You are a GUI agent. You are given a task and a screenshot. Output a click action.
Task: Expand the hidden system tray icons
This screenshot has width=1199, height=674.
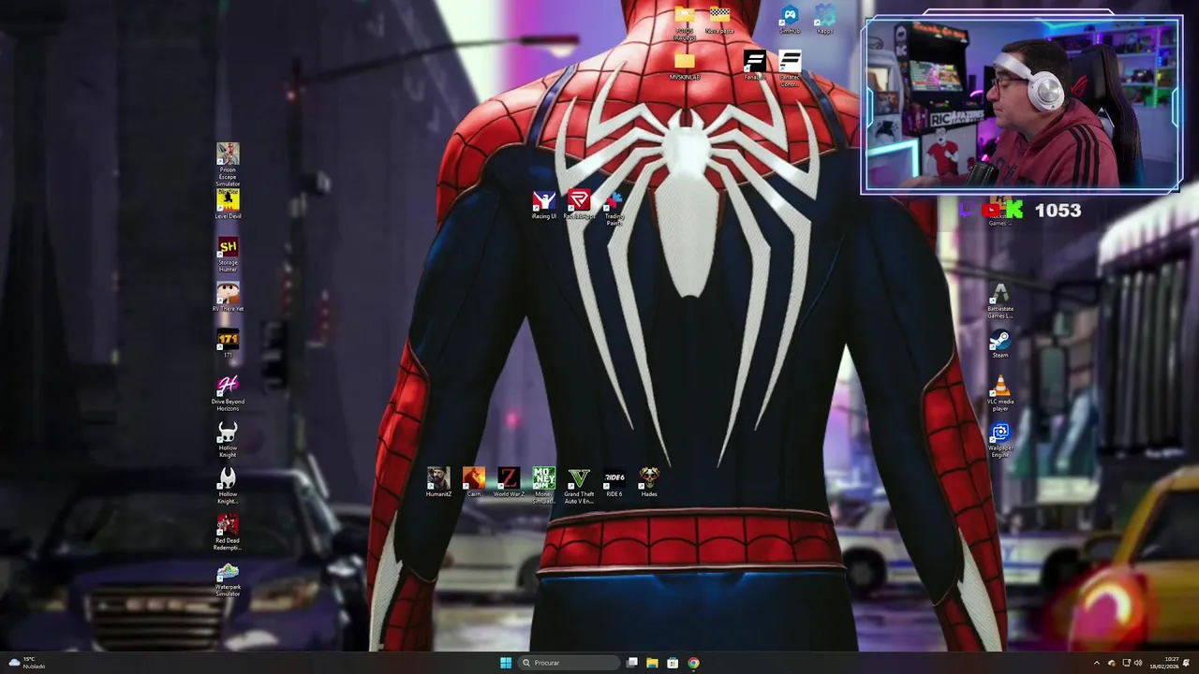1097,663
